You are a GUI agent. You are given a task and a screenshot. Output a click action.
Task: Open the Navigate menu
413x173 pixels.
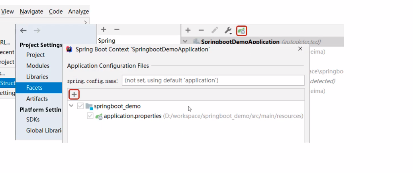(x=31, y=12)
